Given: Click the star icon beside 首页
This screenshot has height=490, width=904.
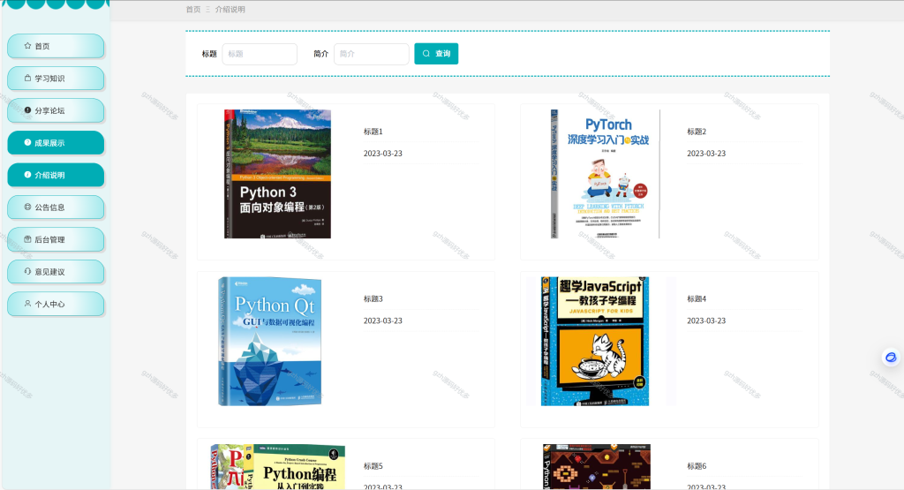Looking at the screenshot, I should point(27,46).
